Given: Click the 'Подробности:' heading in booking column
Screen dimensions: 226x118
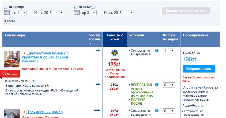Looking at the screenshot, I should (193, 105).
